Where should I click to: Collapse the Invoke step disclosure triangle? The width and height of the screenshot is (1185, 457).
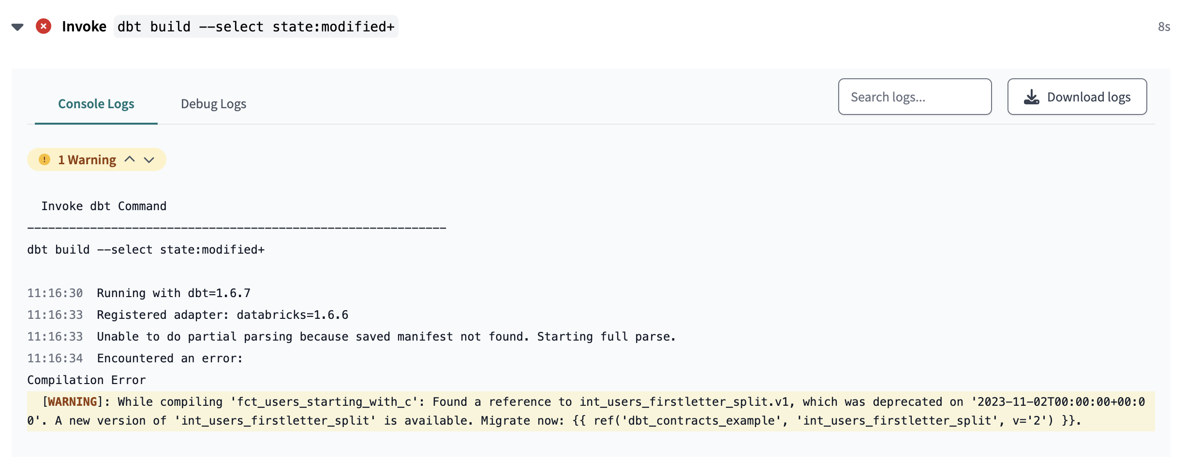17,27
